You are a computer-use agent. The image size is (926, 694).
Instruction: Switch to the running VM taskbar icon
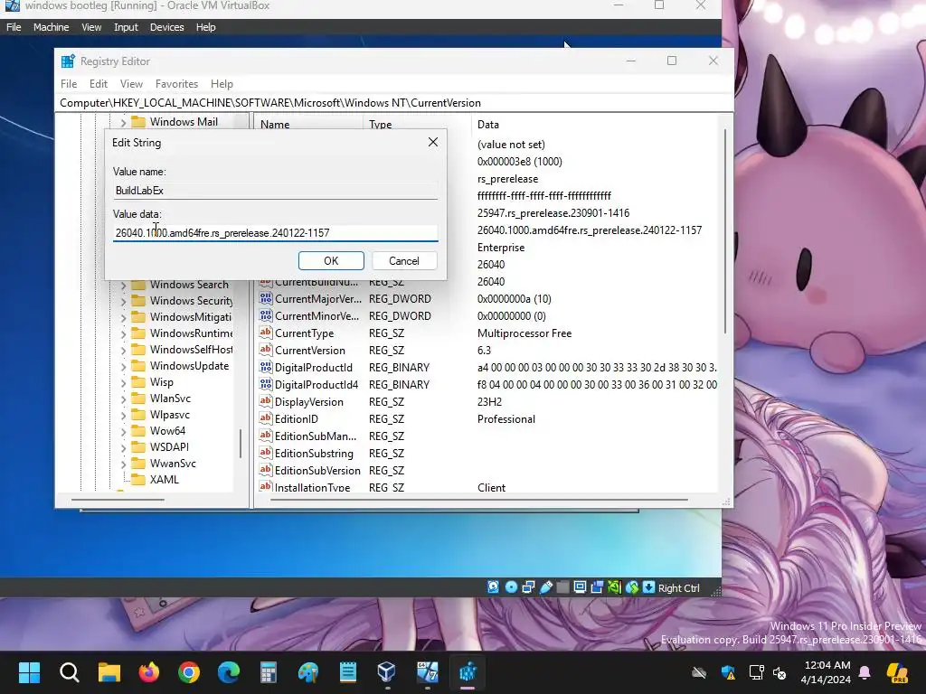(x=428, y=672)
